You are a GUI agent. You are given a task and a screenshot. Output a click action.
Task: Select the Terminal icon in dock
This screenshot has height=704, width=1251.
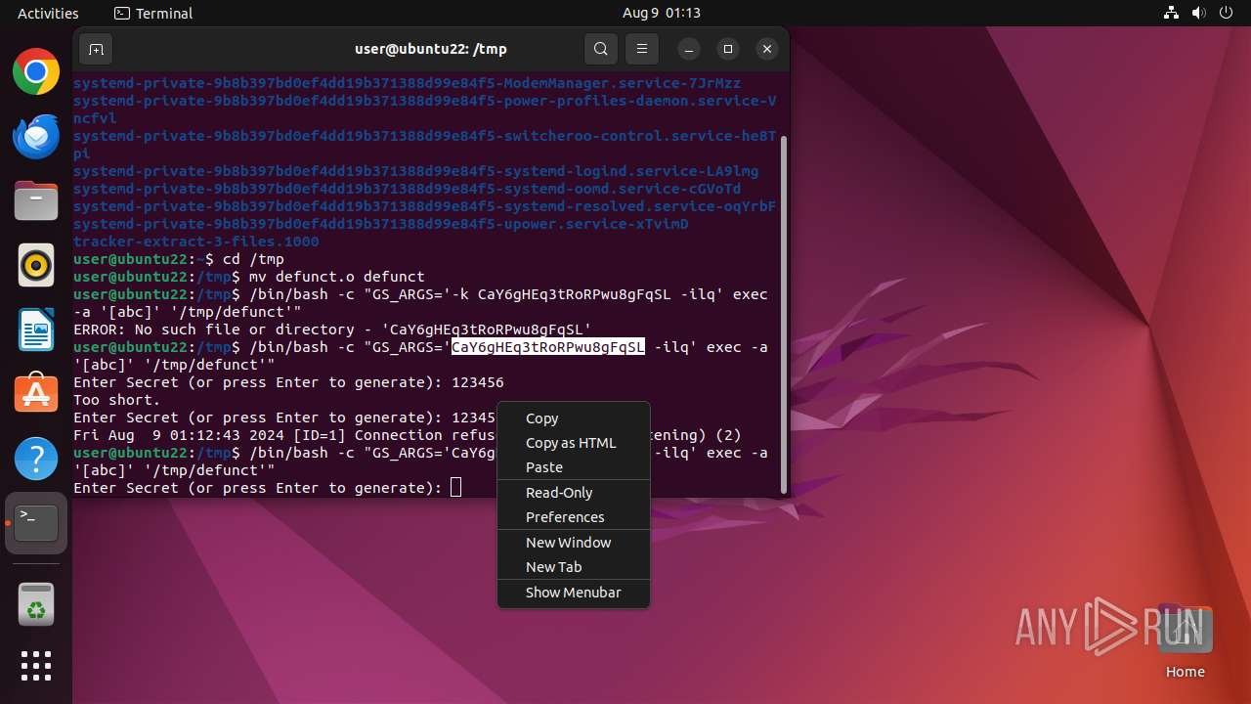(36, 523)
